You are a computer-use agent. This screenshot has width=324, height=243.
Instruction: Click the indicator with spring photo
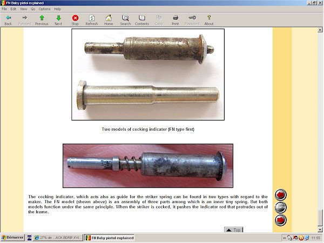pos(148,166)
